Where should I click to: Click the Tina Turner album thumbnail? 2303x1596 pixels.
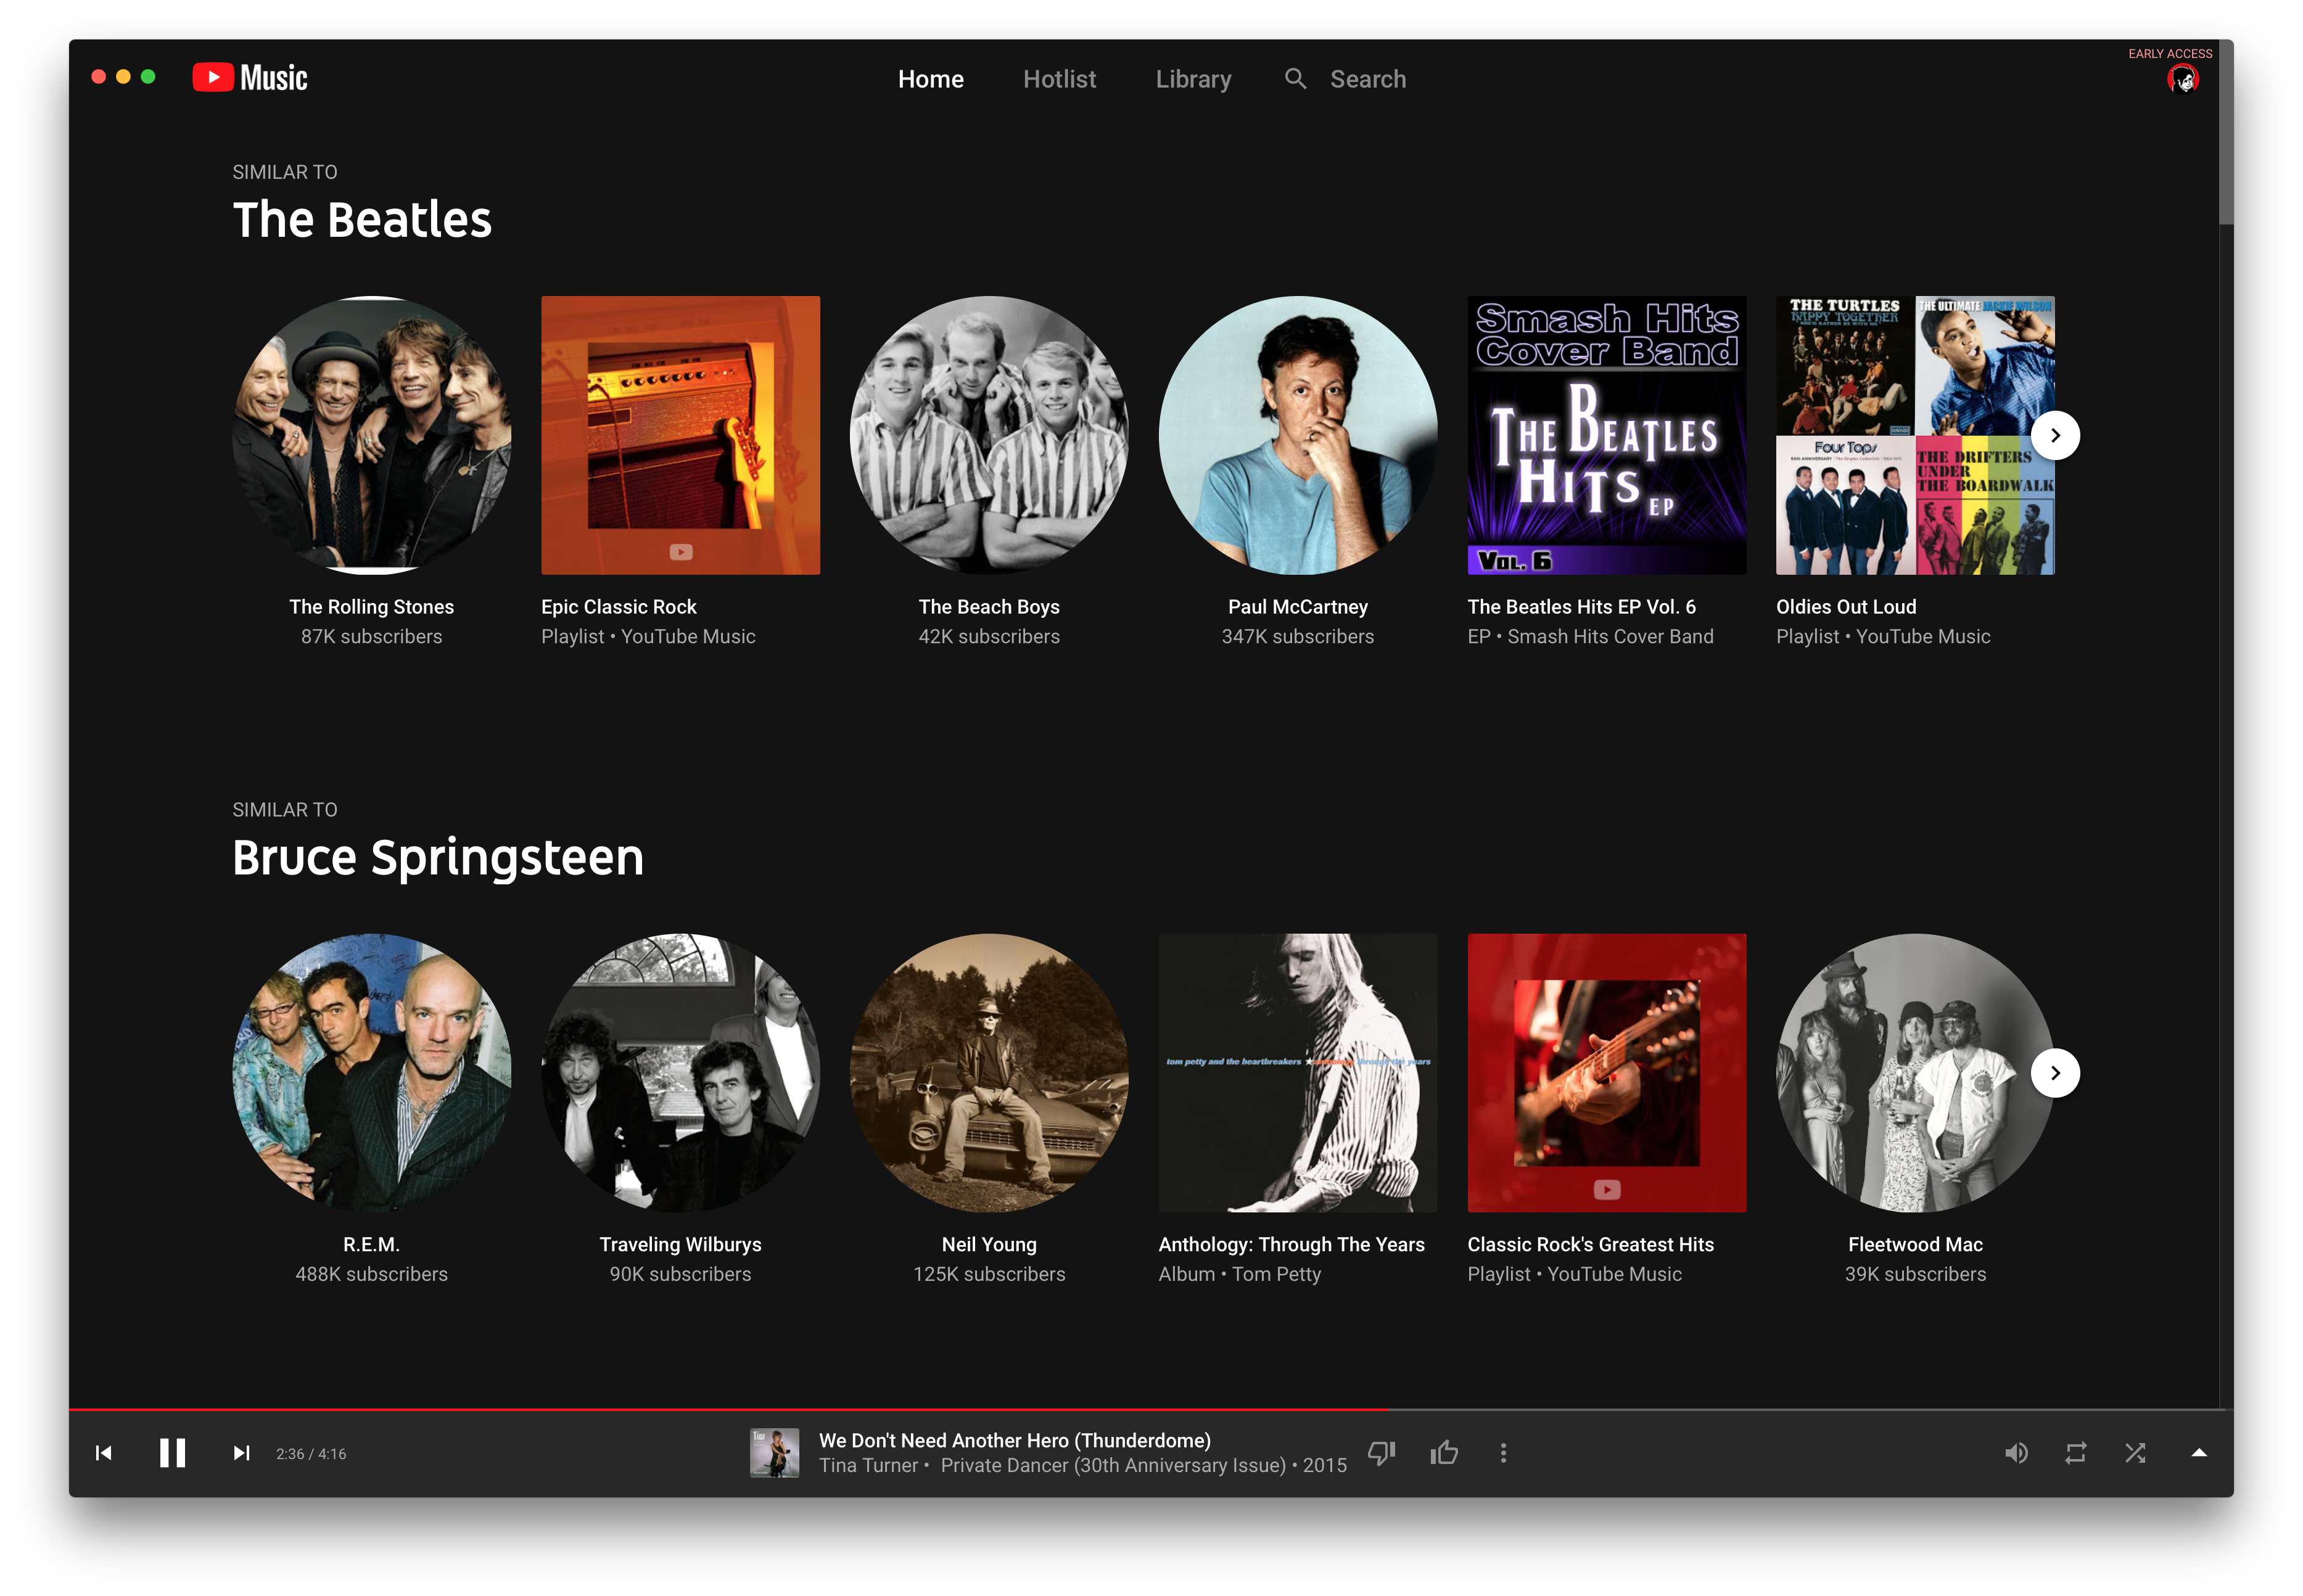click(776, 1452)
